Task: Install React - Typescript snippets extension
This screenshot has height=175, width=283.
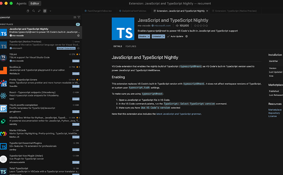Action: [76, 99]
